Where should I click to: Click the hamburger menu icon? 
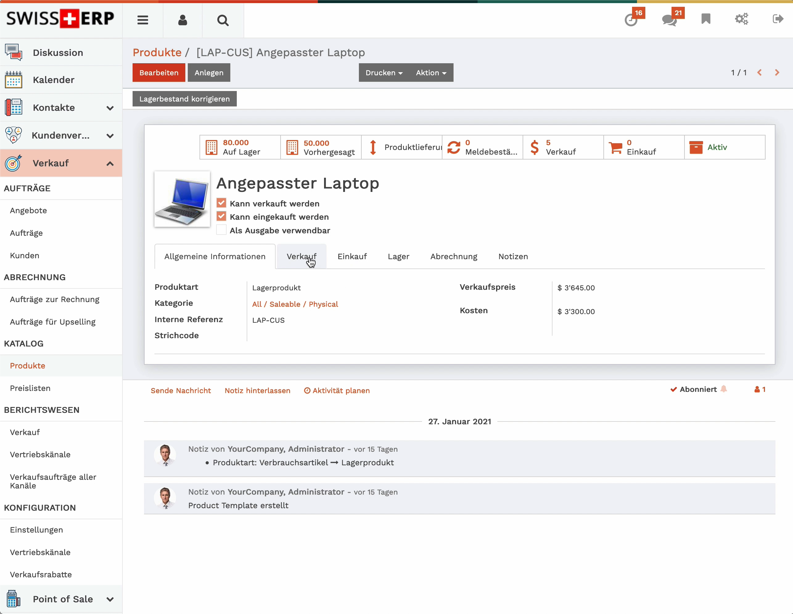click(143, 20)
